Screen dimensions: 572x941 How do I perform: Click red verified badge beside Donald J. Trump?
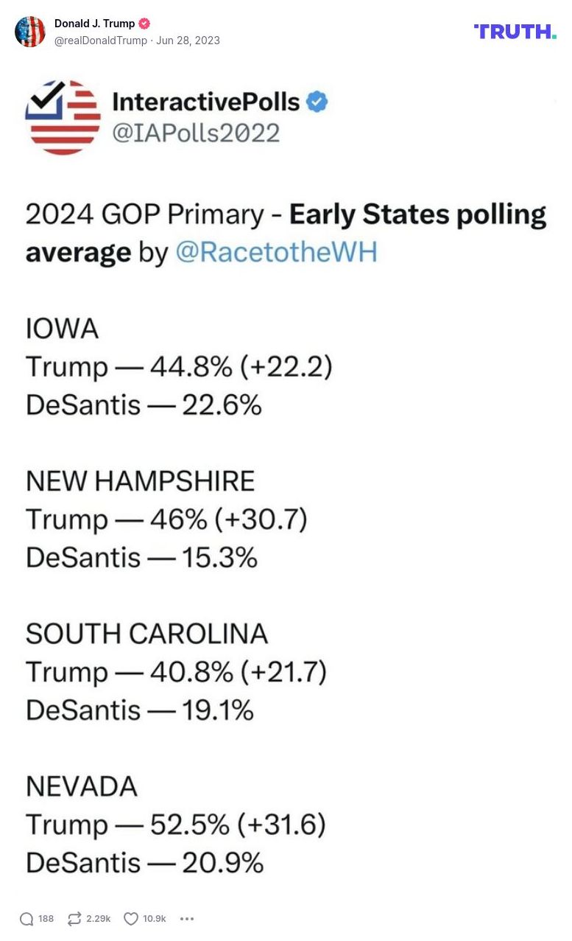[x=144, y=24]
